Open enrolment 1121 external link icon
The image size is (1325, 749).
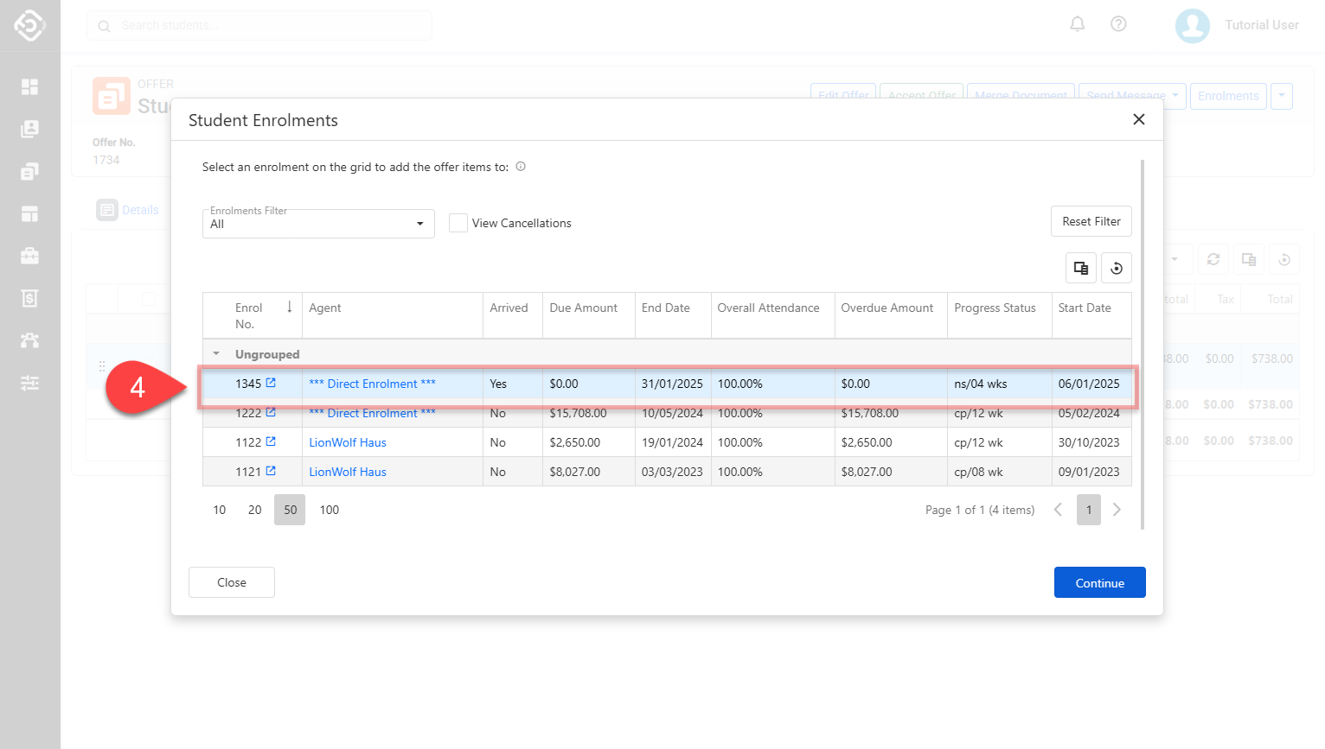tap(271, 471)
